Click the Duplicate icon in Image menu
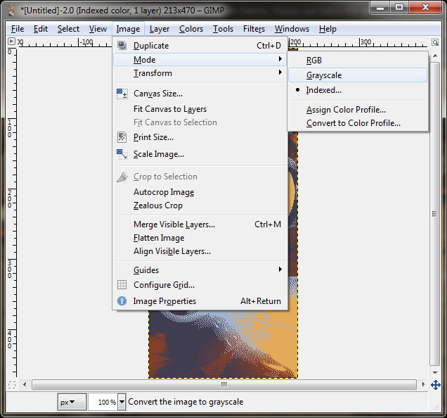Viewport: 447px width, 418px height. pyautogui.click(x=122, y=46)
